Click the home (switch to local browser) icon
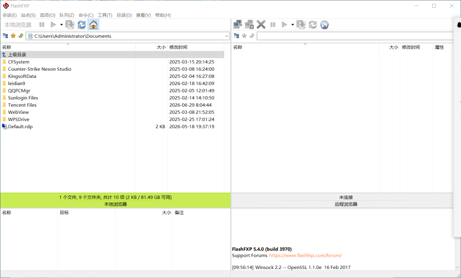 [x=93, y=25]
